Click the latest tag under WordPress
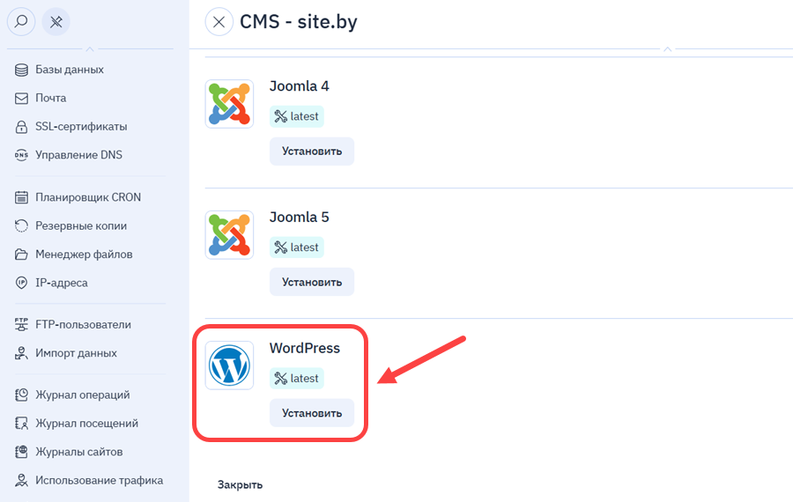This screenshot has height=502, width=793. (x=296, y=378)
